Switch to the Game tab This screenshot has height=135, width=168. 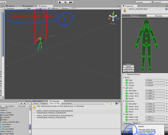[10, 6]
